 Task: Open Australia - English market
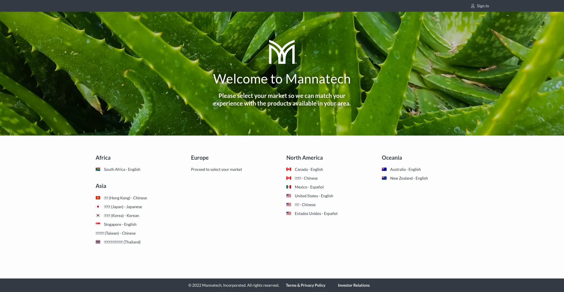tap(405, 169)
